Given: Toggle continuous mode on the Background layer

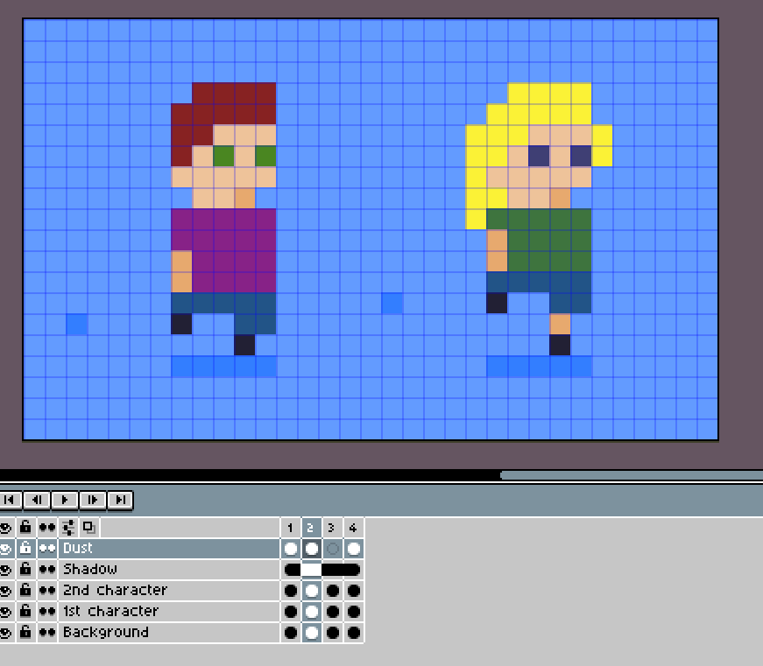Looking at the screenshot, I should [47, 632].
